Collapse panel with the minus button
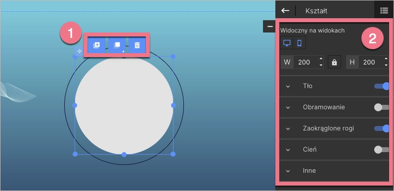This screenshot has height=191, width=394. [x=270, y=26]
